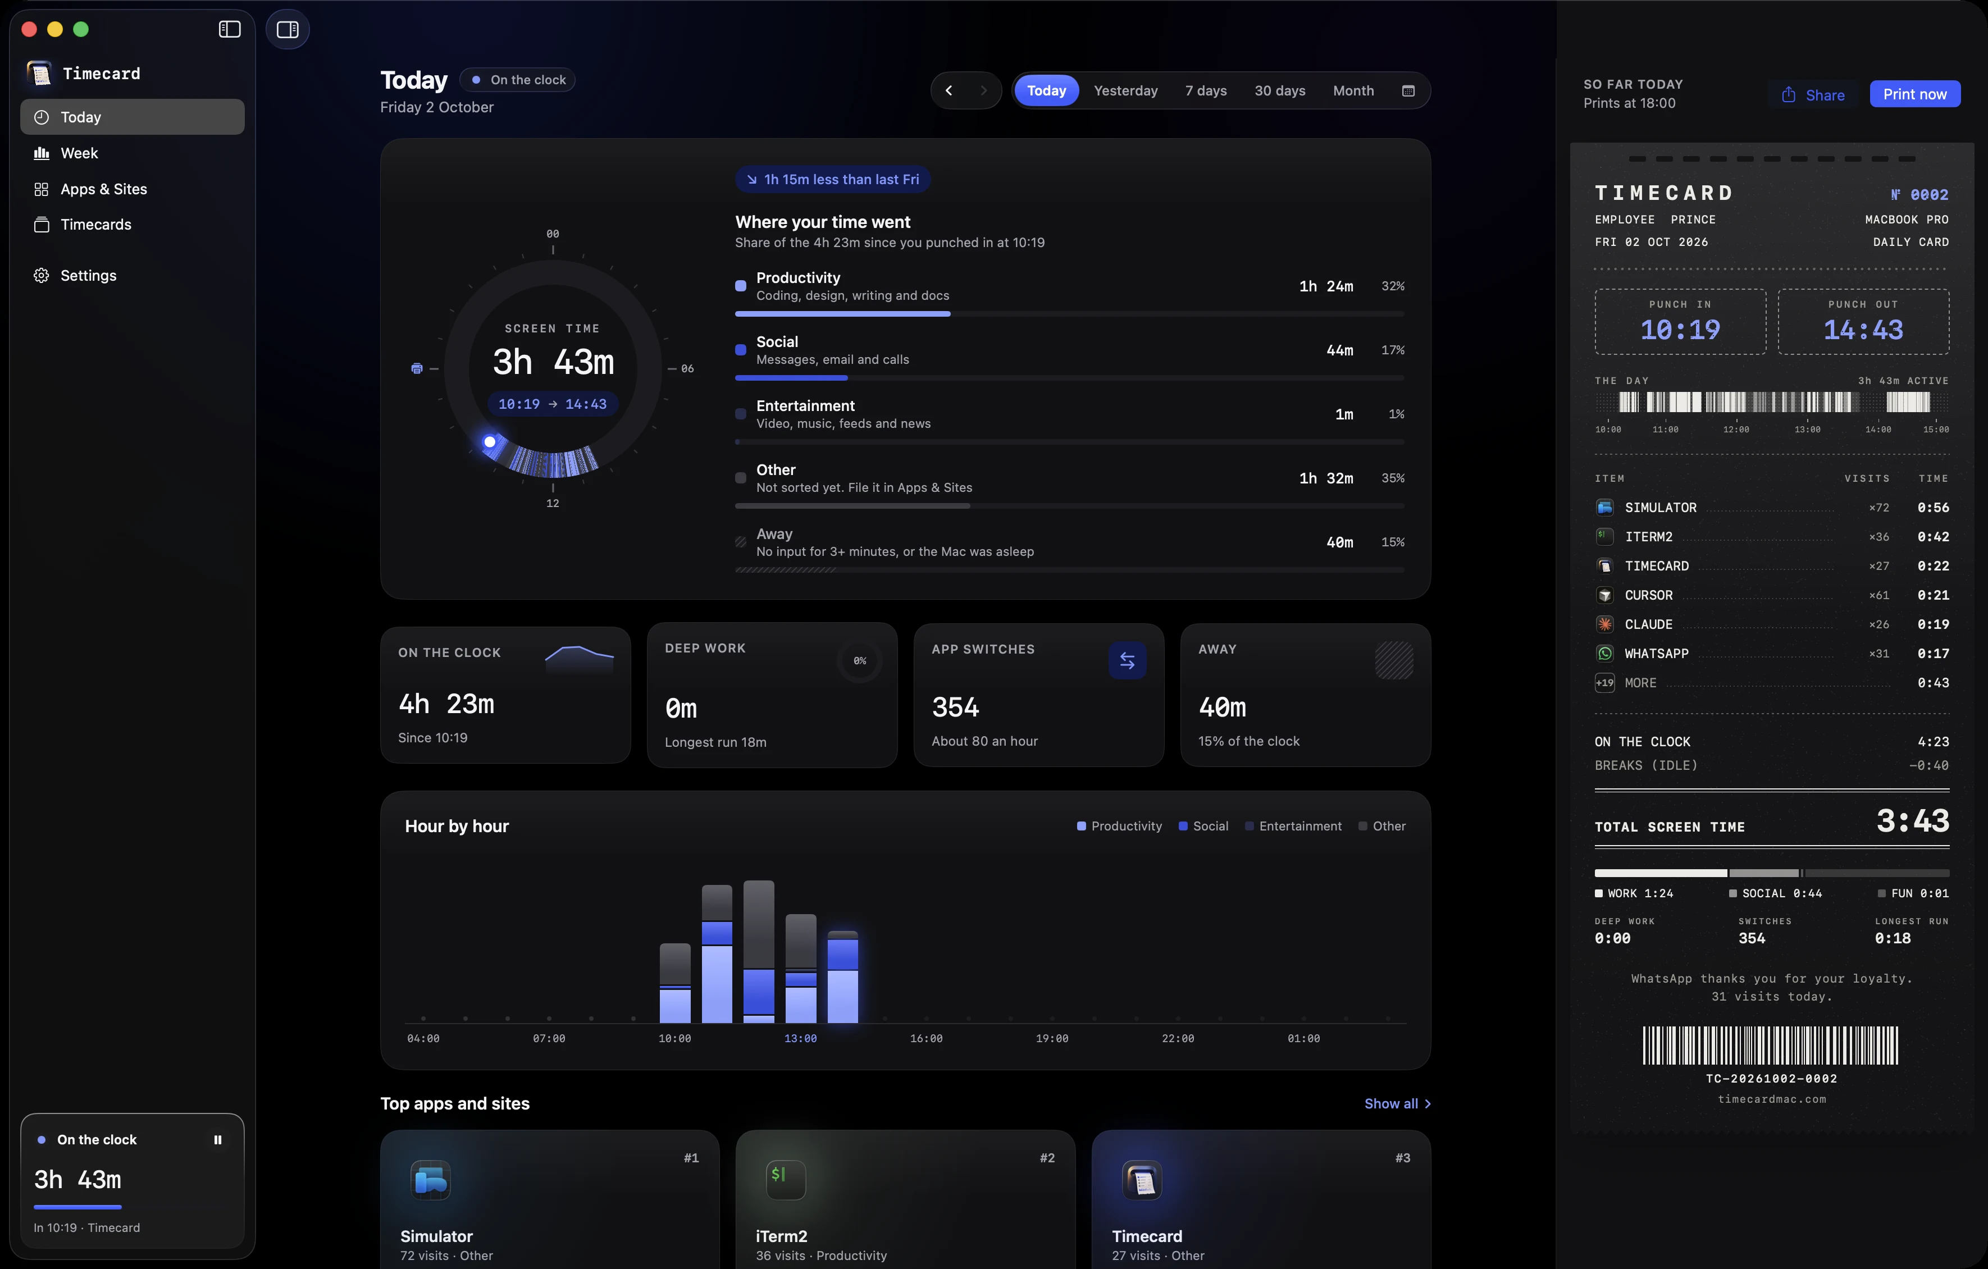The image size is (1988, 1269).
Task: Go to previous day arrow
Action: coord(949,91)
